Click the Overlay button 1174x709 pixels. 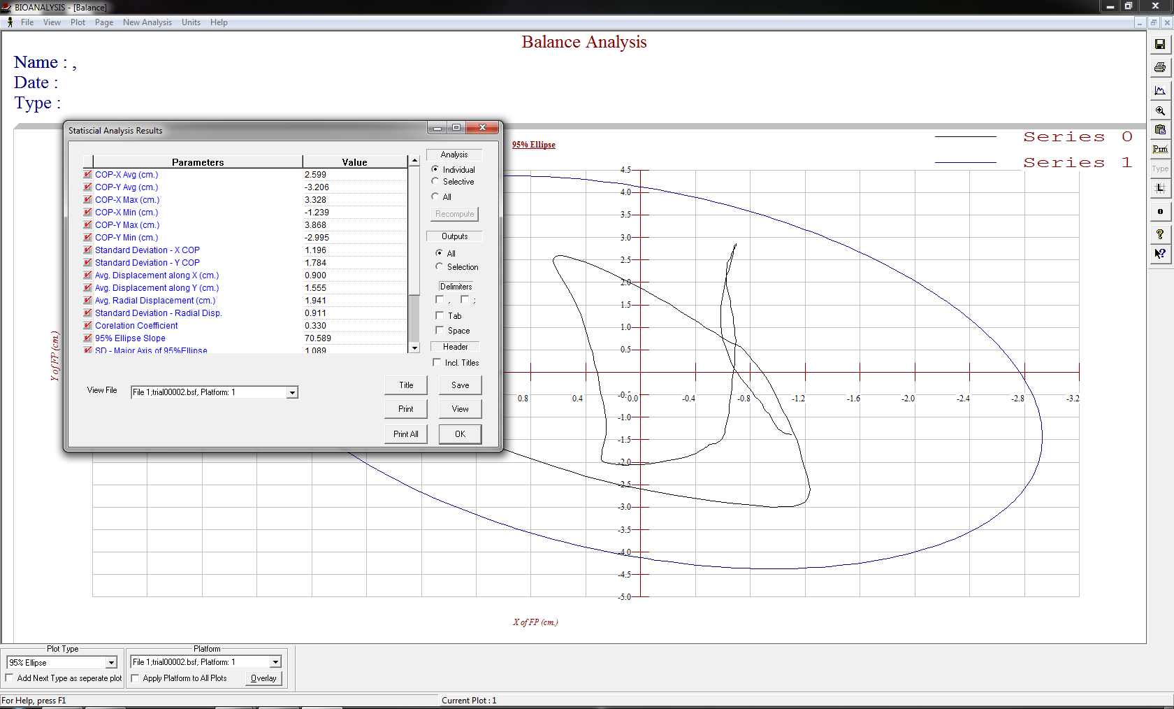tap(263, 678)
